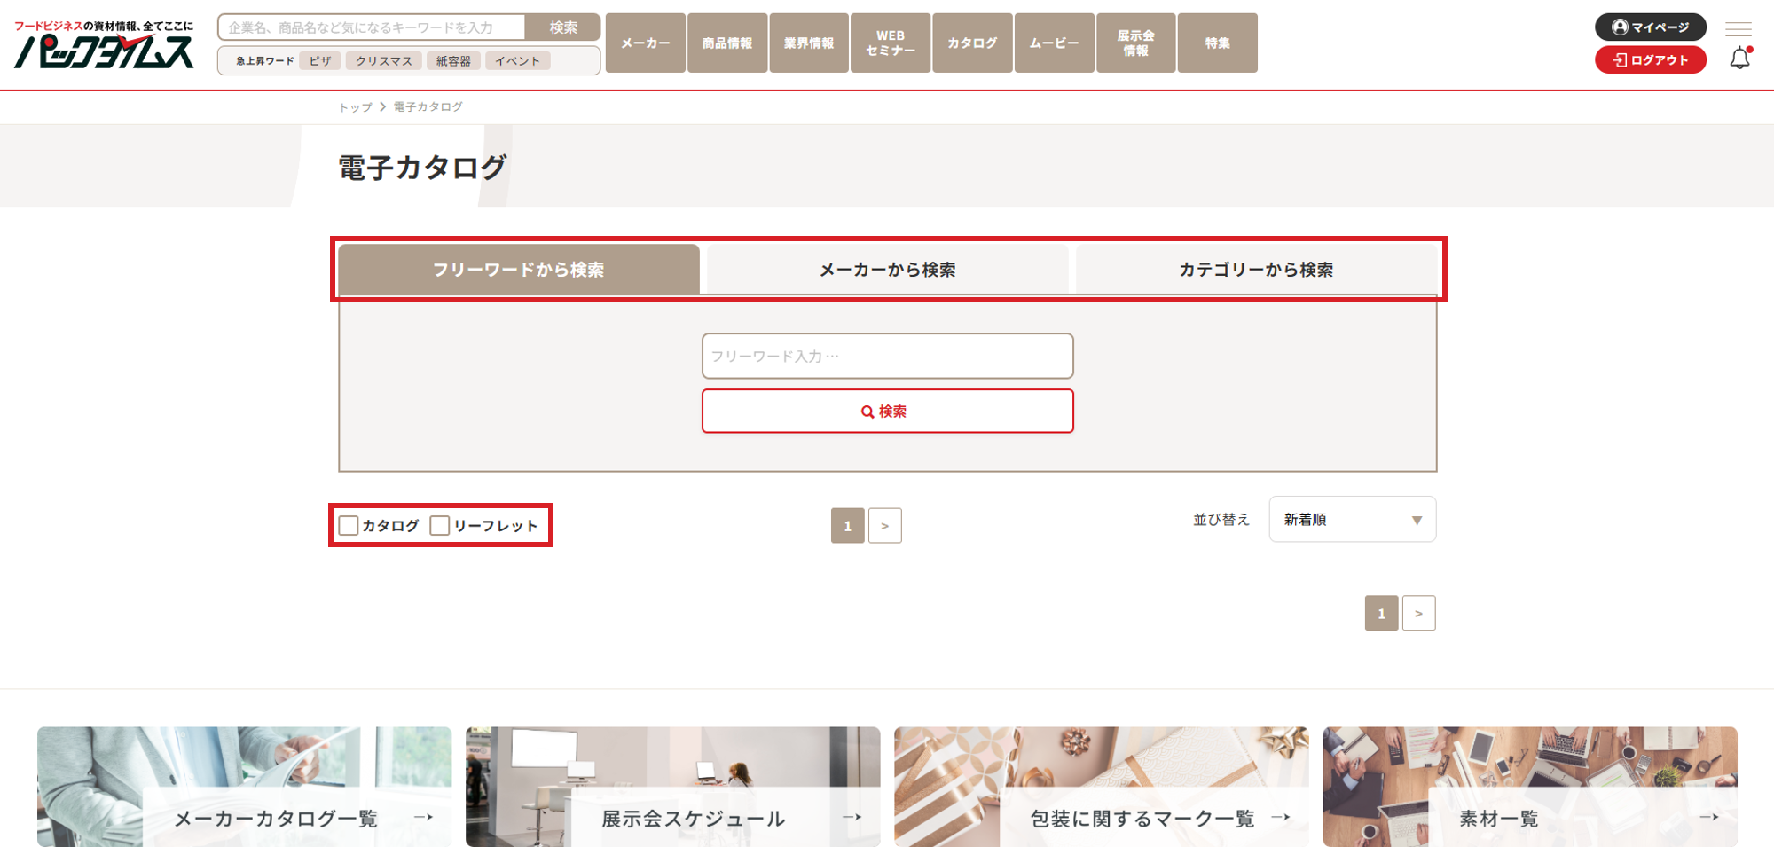Switch to カテゴリーから検索 tab

tap(1255, 270)
